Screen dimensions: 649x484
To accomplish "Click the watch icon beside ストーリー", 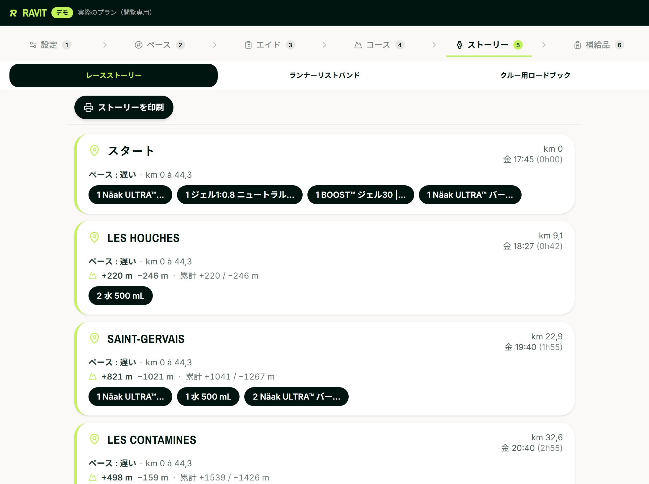I will coord(460,45).
